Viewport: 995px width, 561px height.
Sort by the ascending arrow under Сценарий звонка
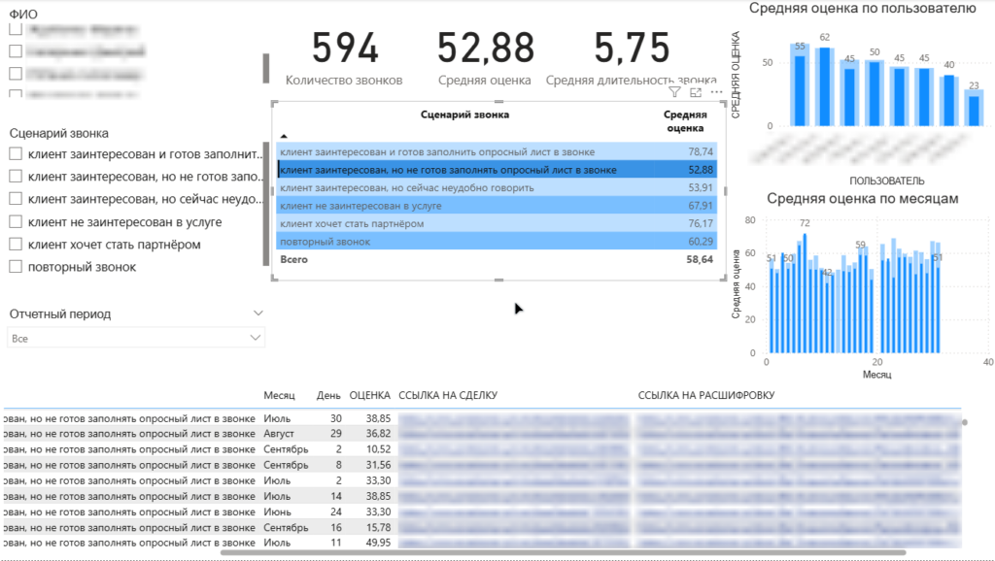[x=284, y=136]
